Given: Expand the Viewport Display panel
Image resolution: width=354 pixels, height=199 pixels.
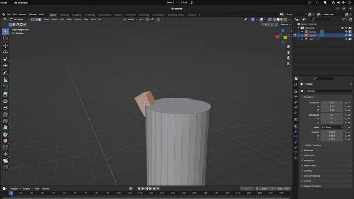Looking at the screenshot, I should pos(311,176).
